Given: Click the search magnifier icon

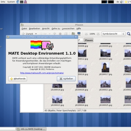Looking at the screenshot, I should tap(129, 34).
